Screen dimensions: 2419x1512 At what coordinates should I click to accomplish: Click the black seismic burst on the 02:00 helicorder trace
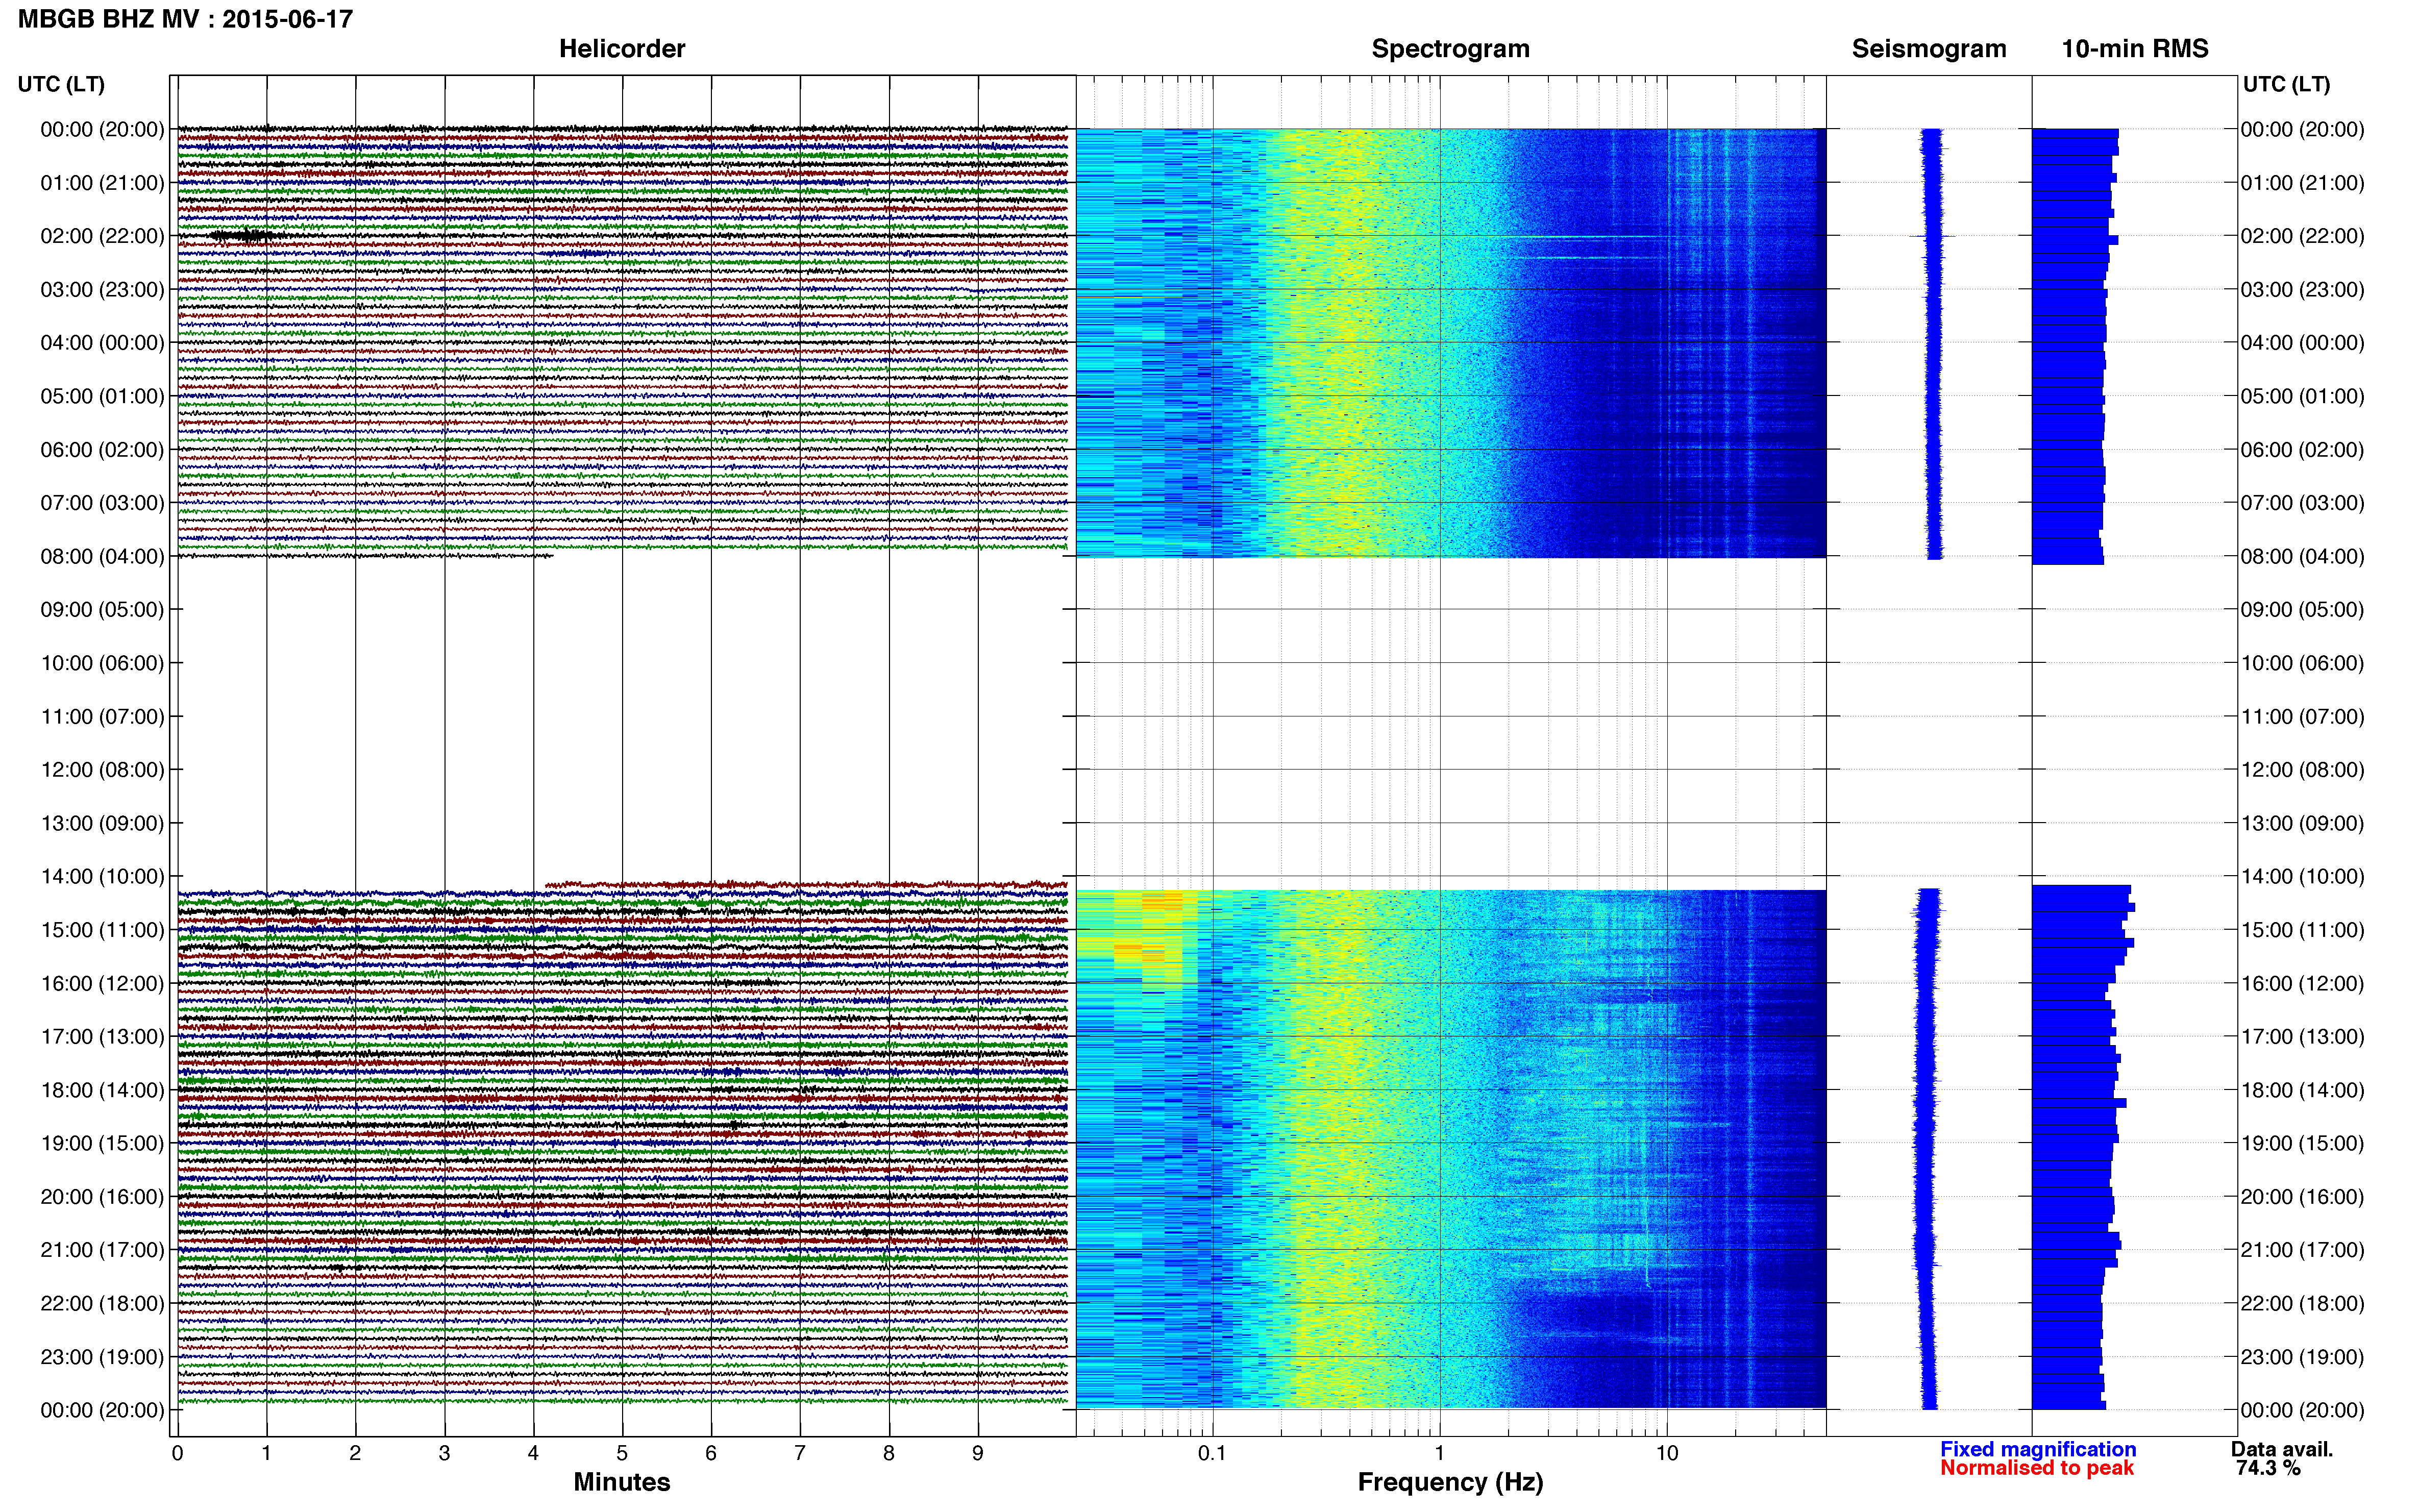pos(244,236)
